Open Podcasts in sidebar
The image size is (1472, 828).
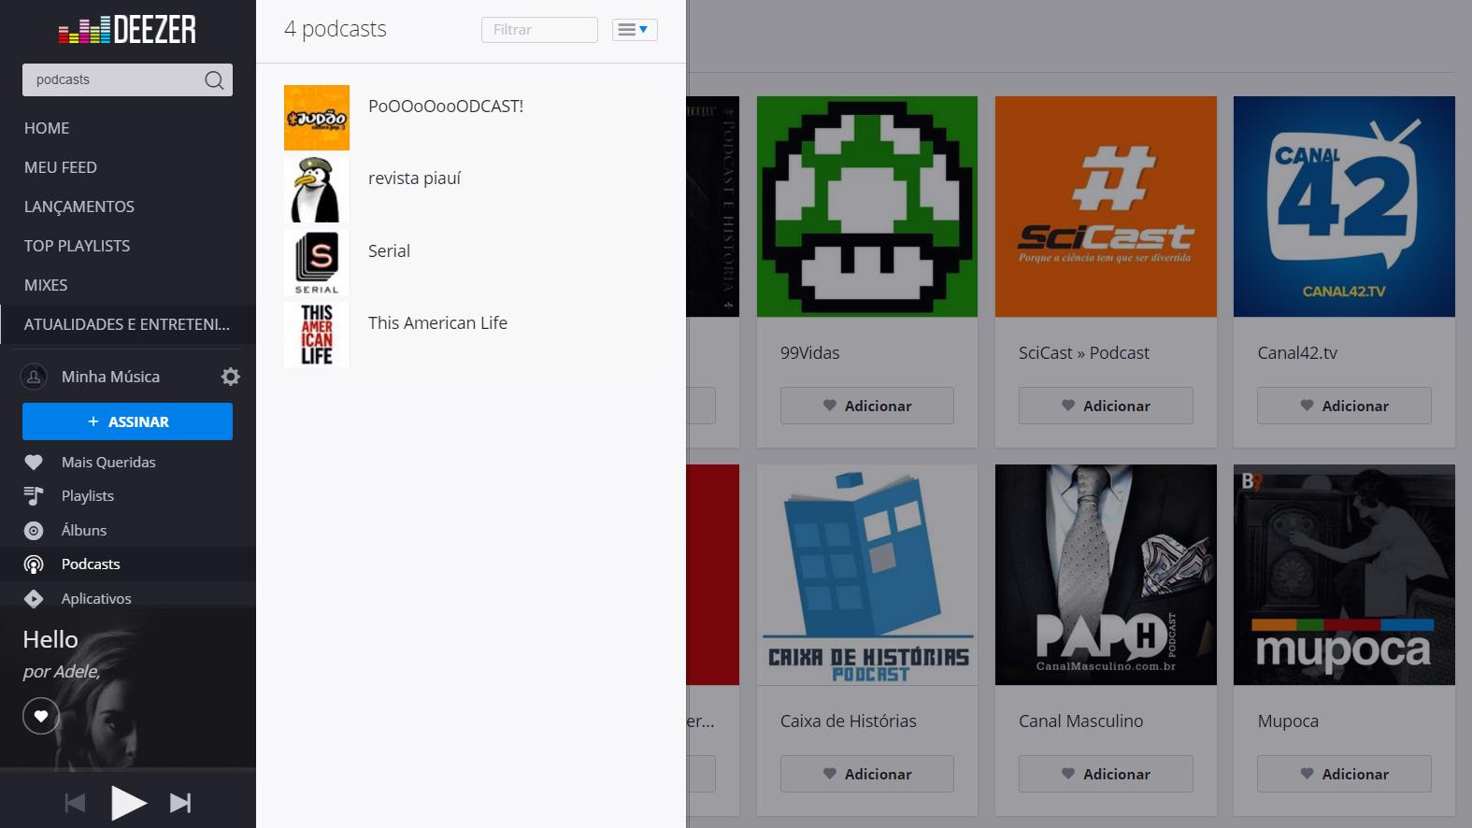91,564
